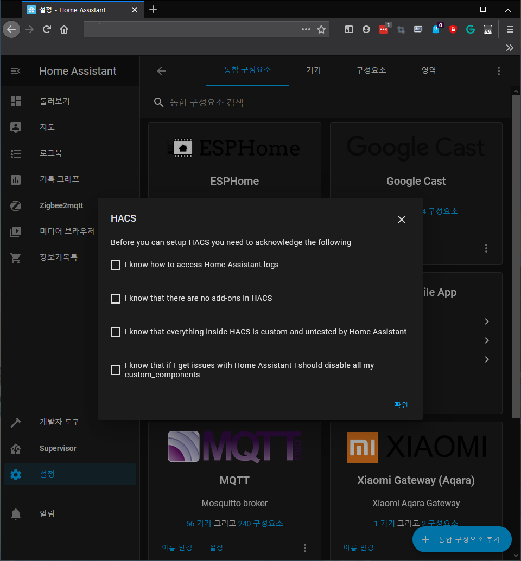The width and height of the screenshot is (521, 561).
Task: Open the Grammarly extension icon
Action: click(x=471, y=29)
